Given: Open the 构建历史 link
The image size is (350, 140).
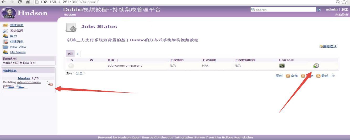Looking at the screenshot, I should tap(17, 42).
